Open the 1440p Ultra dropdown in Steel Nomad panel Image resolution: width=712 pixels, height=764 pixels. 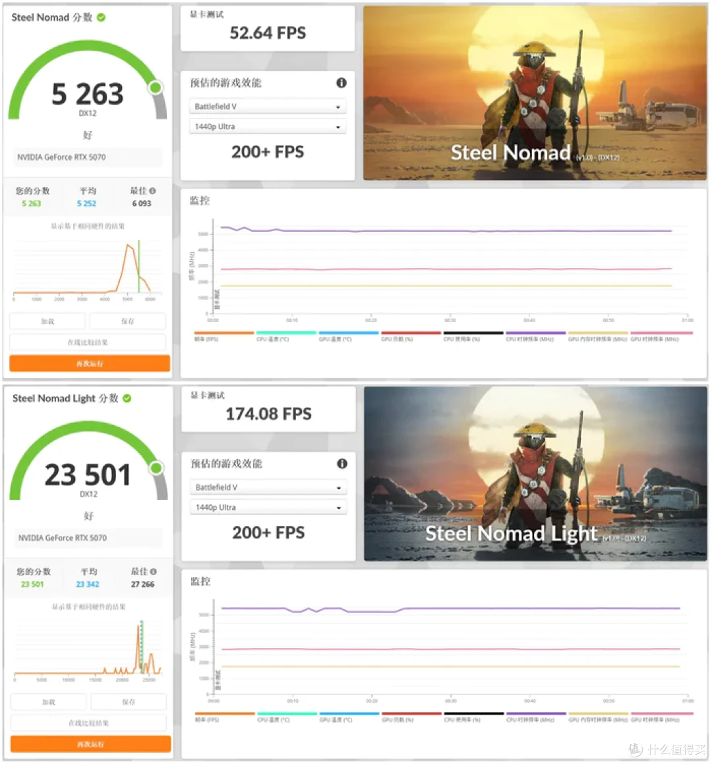pyautogui.click(x=267, y=126)
